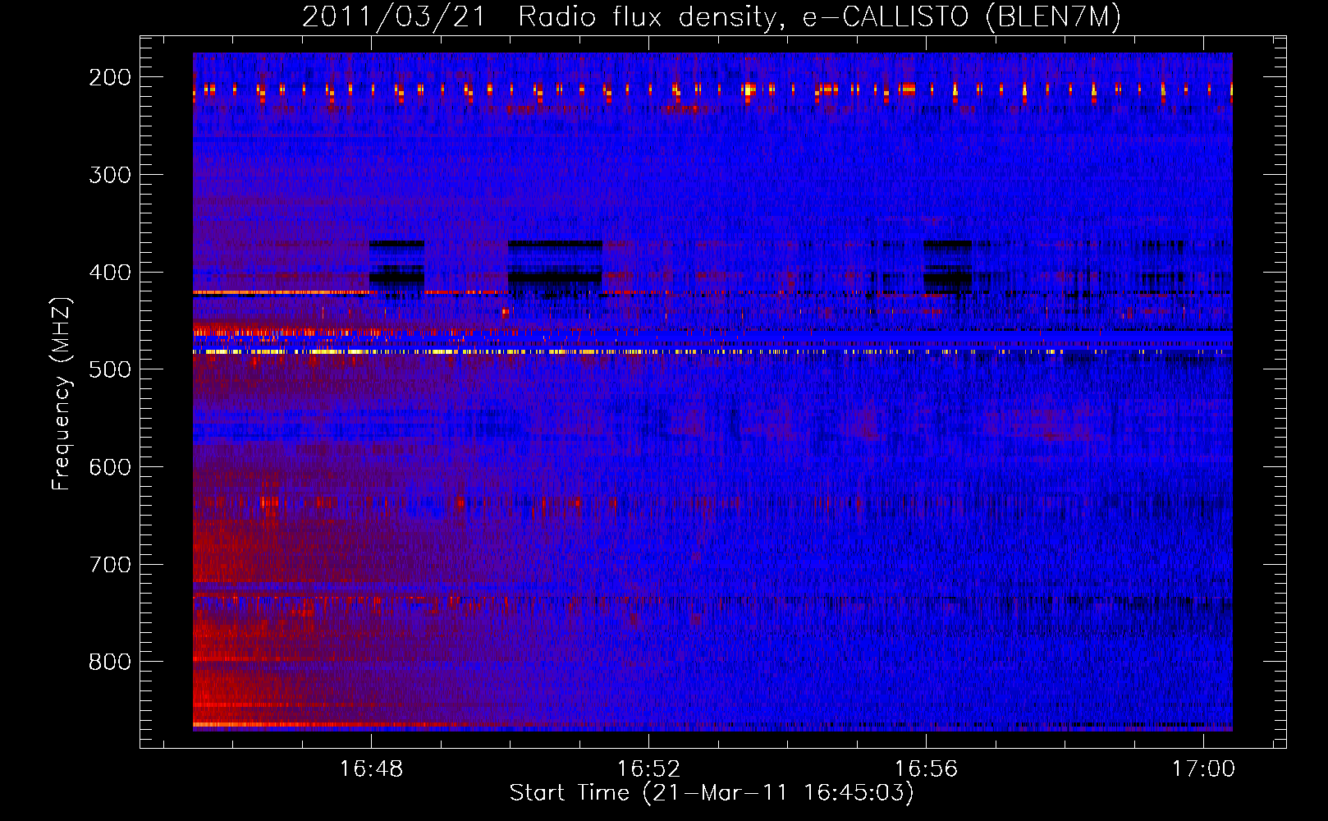Click the 'Start Time (21-Mar-11 16:45:03)' x-axis label

712,793
